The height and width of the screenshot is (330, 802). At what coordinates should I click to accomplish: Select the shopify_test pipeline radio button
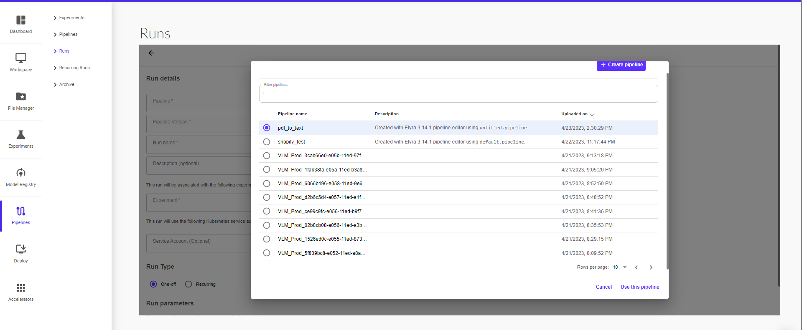267,142
